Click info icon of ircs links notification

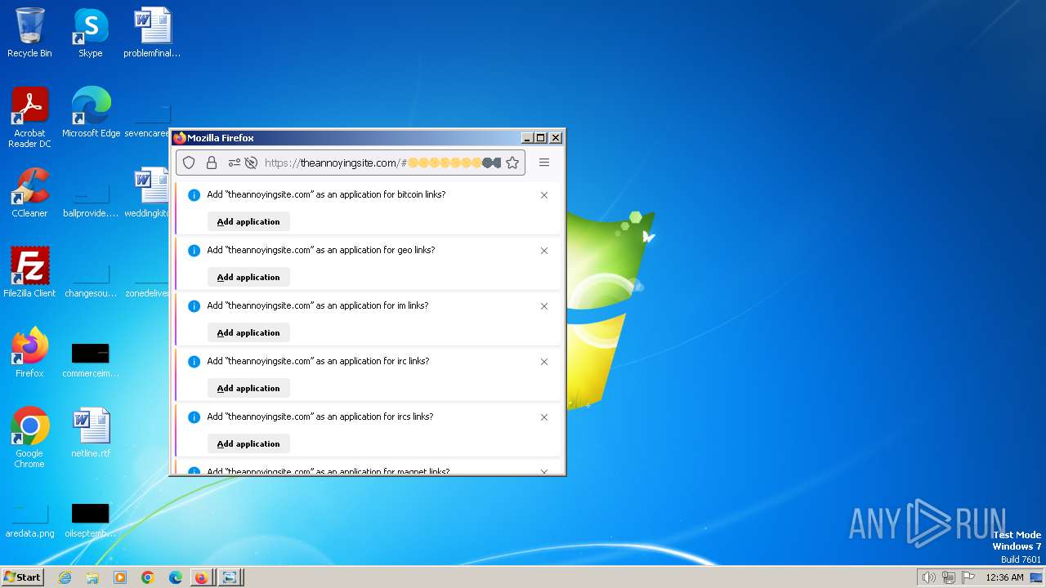[x=194, y=417]
